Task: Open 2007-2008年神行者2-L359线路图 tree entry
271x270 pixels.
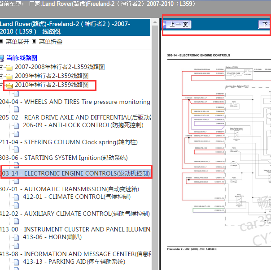Action: coord(60,67)
